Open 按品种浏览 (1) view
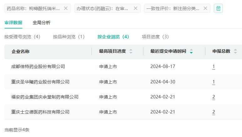This screenshot has width=242, height=137. point(69,37)
